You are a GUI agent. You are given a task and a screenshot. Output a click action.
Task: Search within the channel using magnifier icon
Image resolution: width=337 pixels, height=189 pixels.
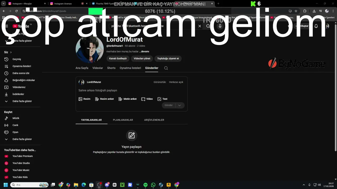166,68
